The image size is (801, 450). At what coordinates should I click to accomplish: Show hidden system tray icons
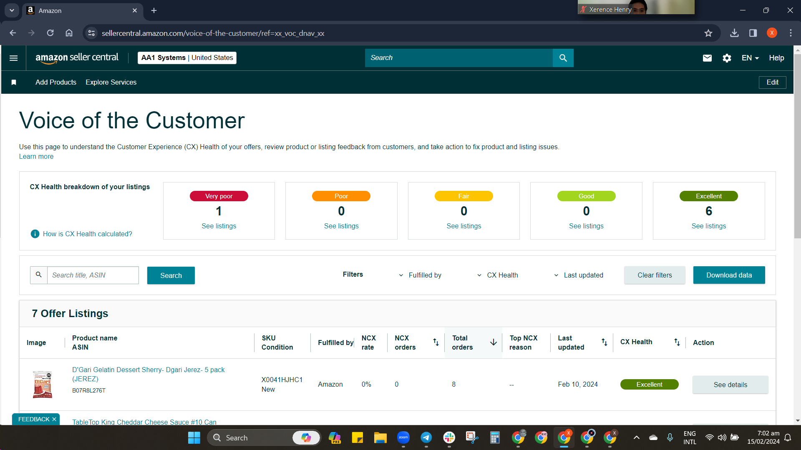636,437
